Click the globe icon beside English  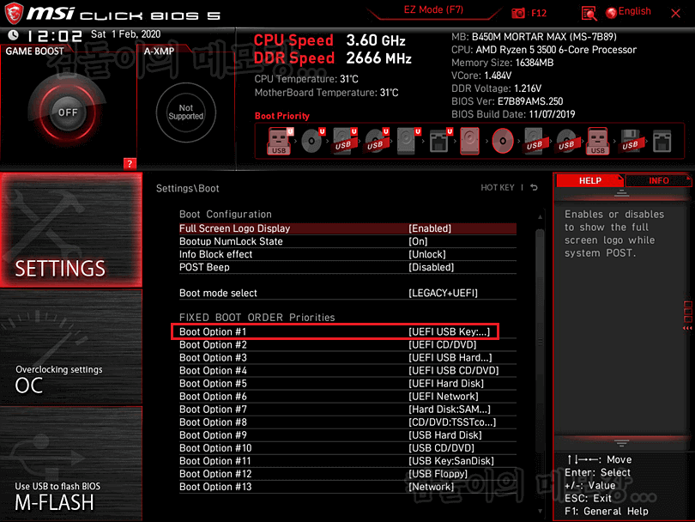tap(611, 13)
